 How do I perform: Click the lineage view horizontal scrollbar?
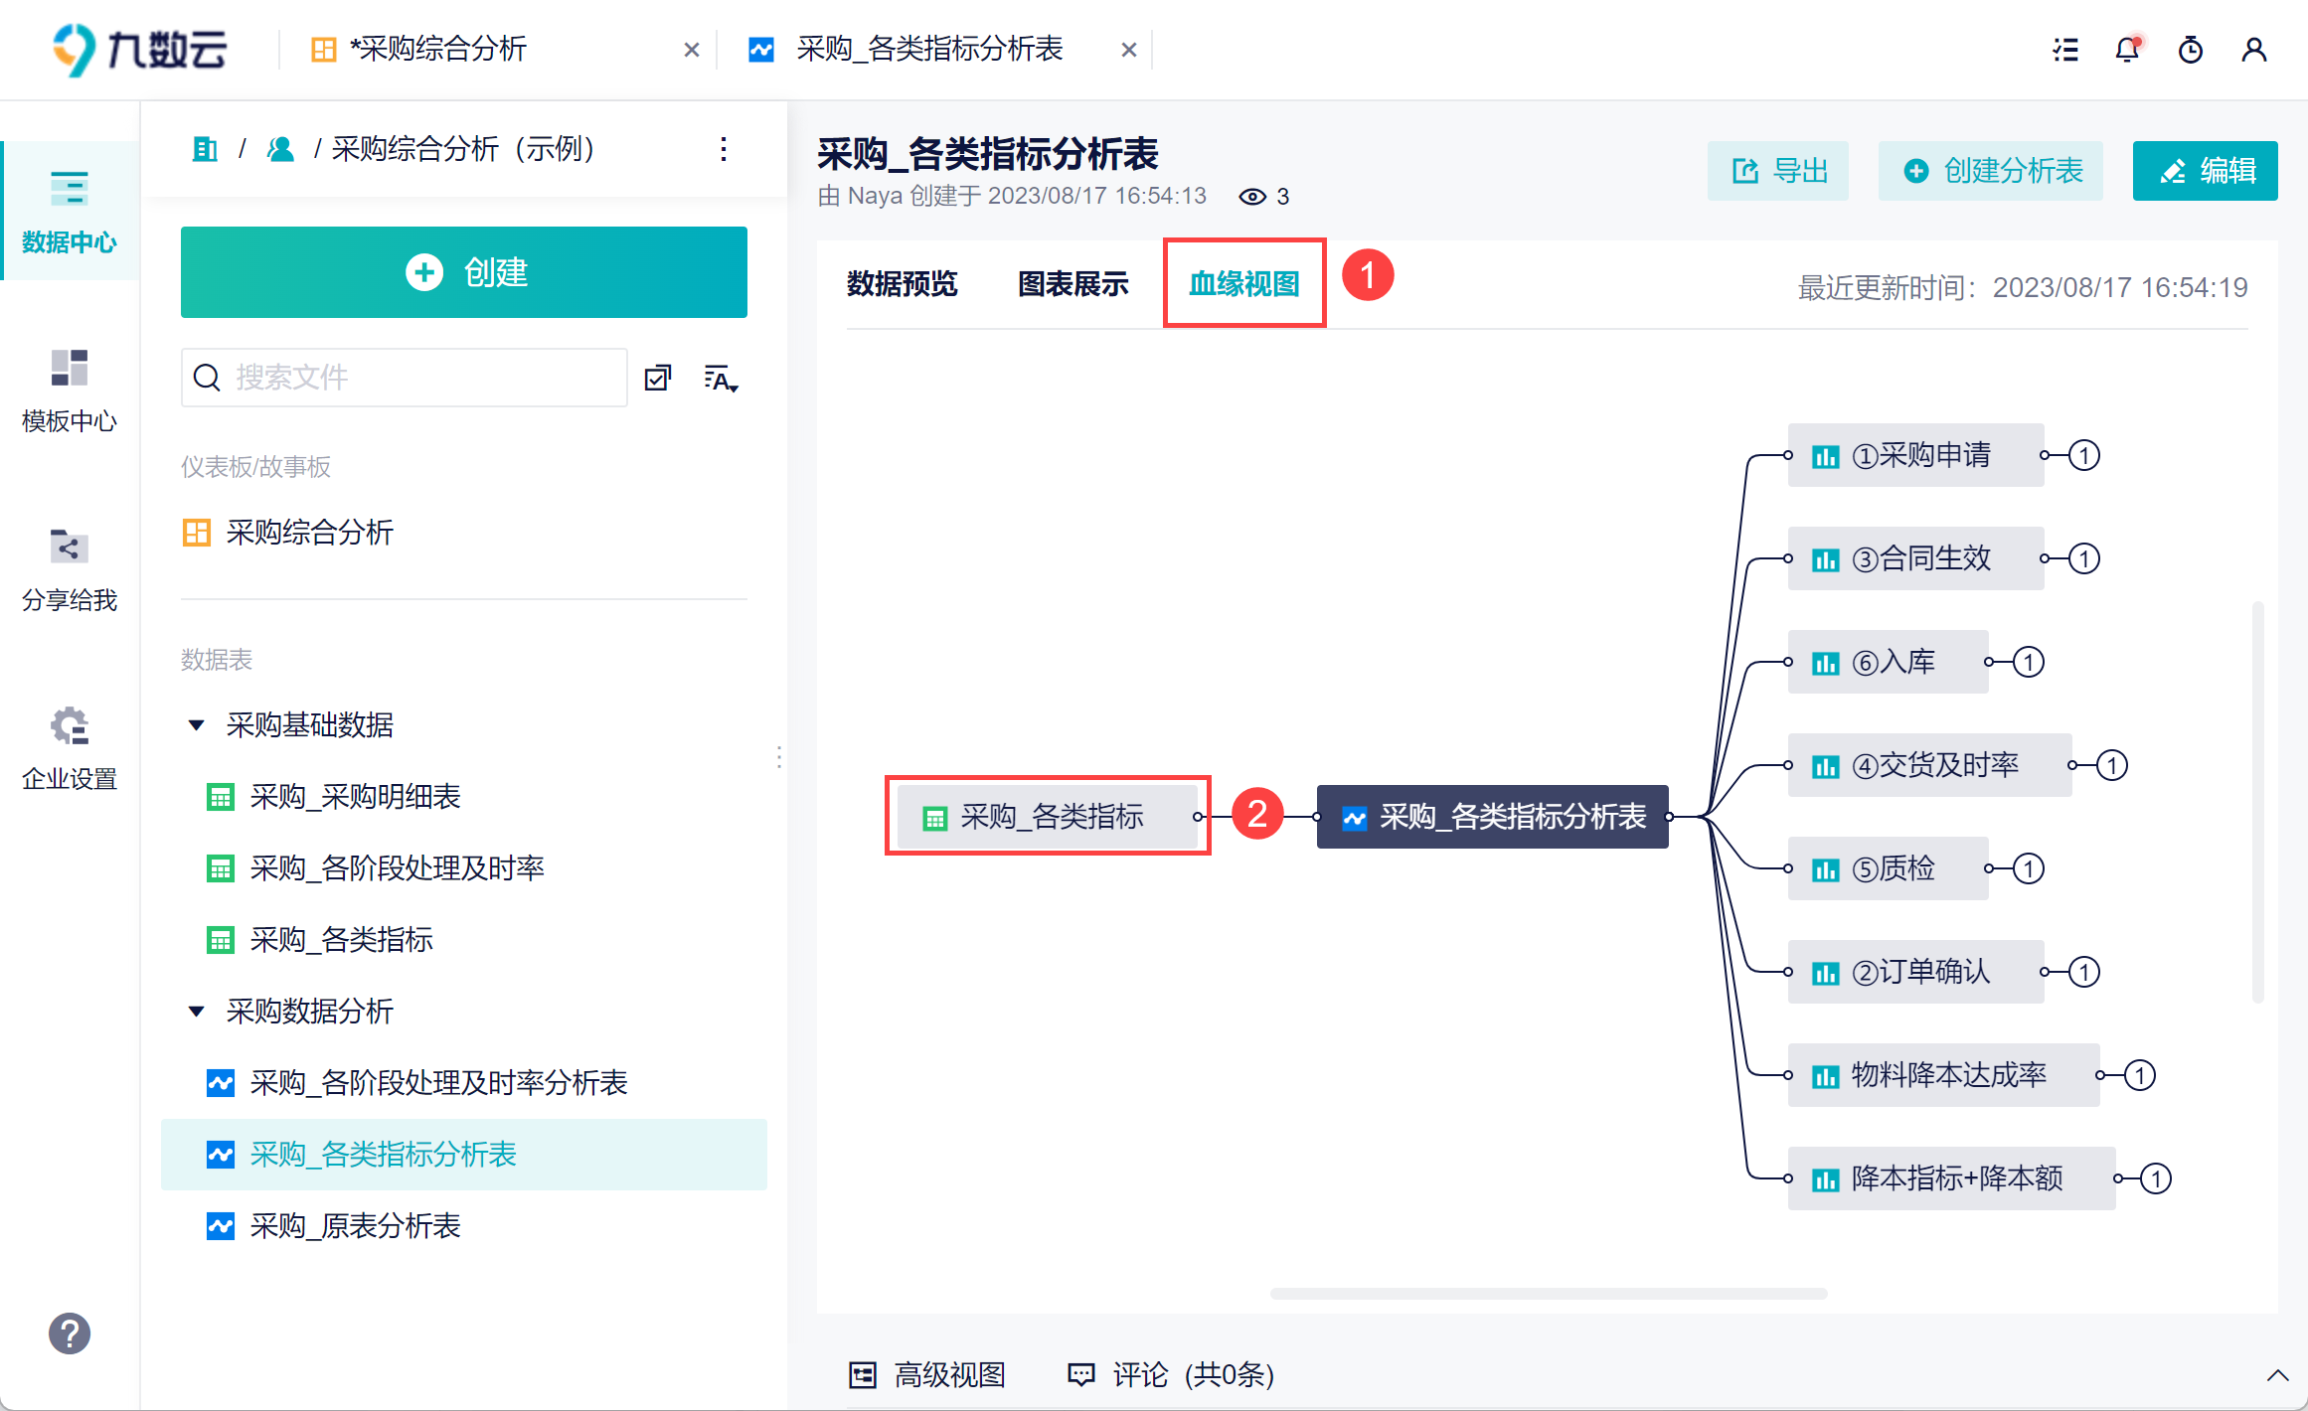[x=1549, y=1294]
